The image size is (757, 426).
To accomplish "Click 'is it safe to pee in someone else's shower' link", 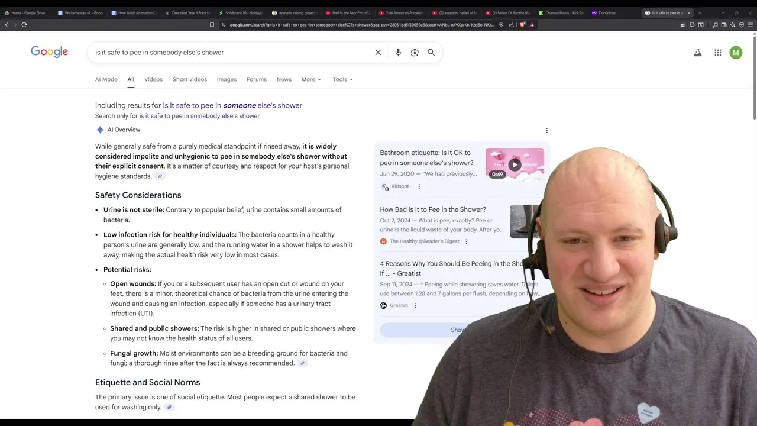I will (x=232, y=105).
